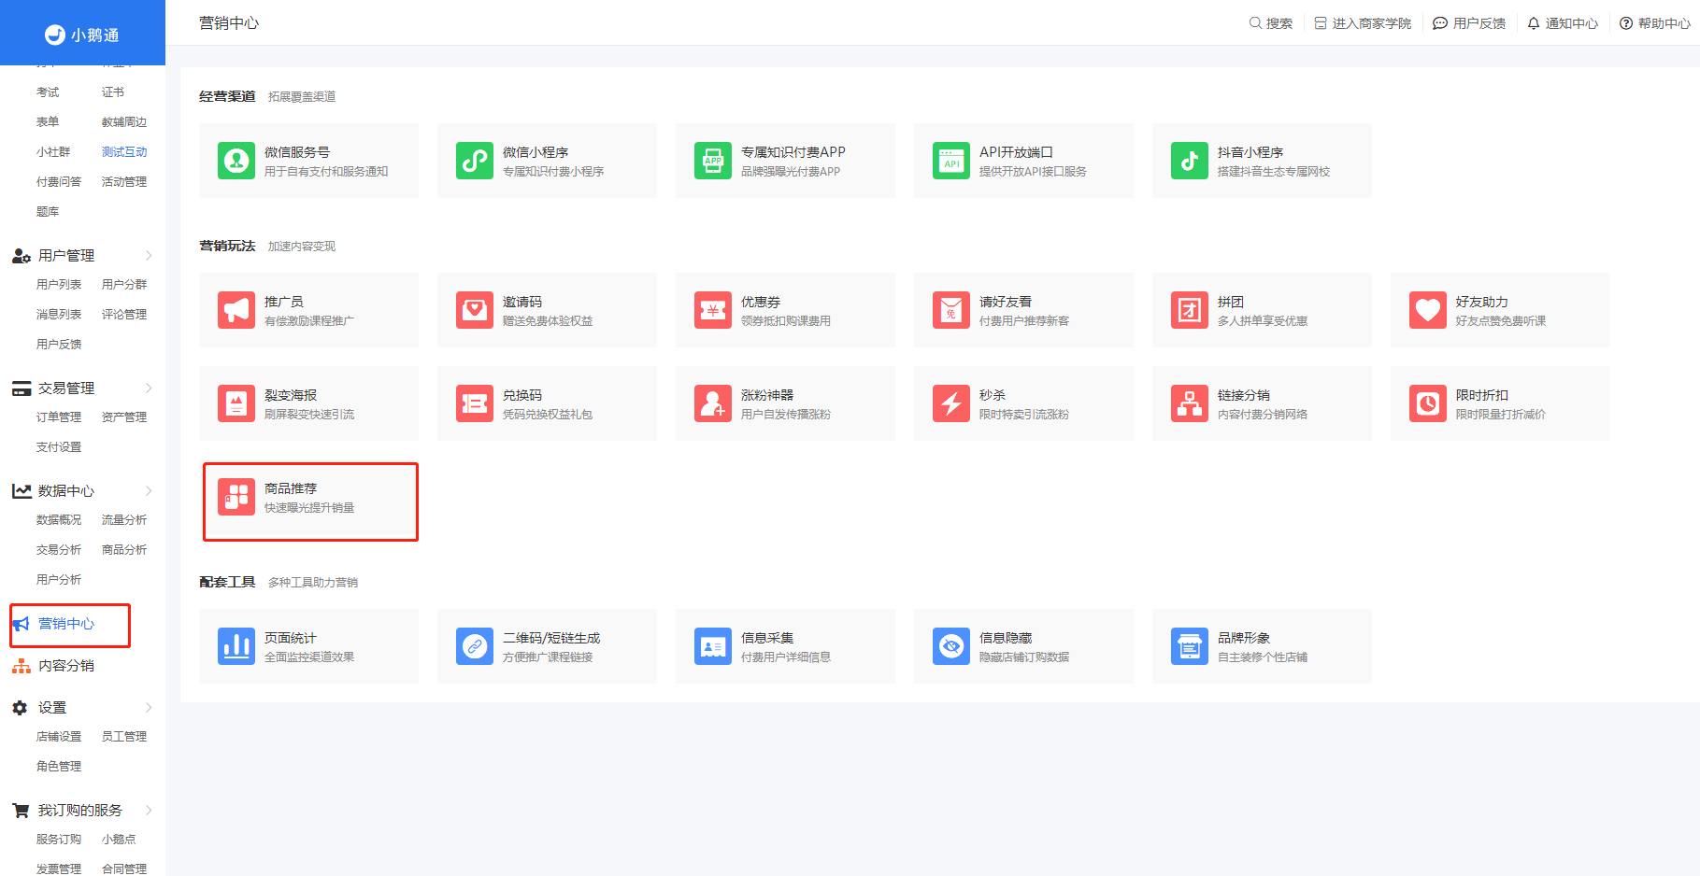Collapse the 交易管理 sidebar chevron

149,389
